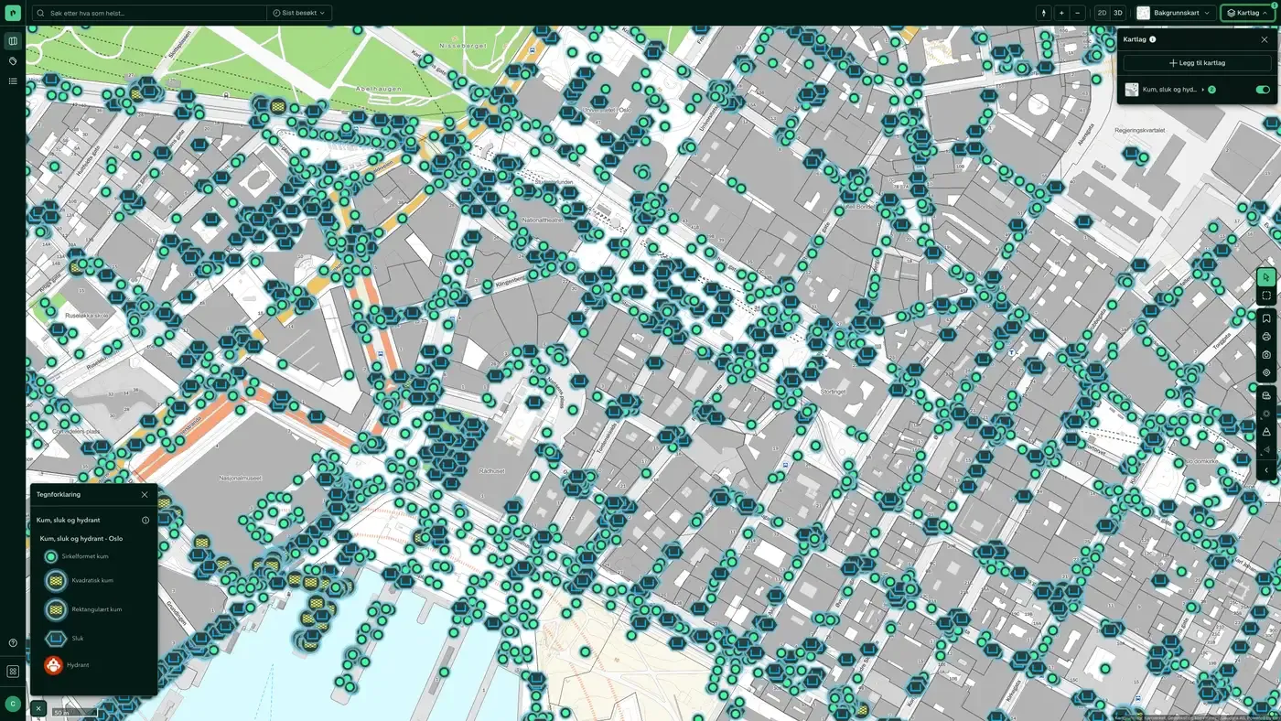Click the Kum, sluk og hydrant - Oslo heading
The width and height of the screenshot is (1281, 721).
pyautogui.click(x=81, y=539)
